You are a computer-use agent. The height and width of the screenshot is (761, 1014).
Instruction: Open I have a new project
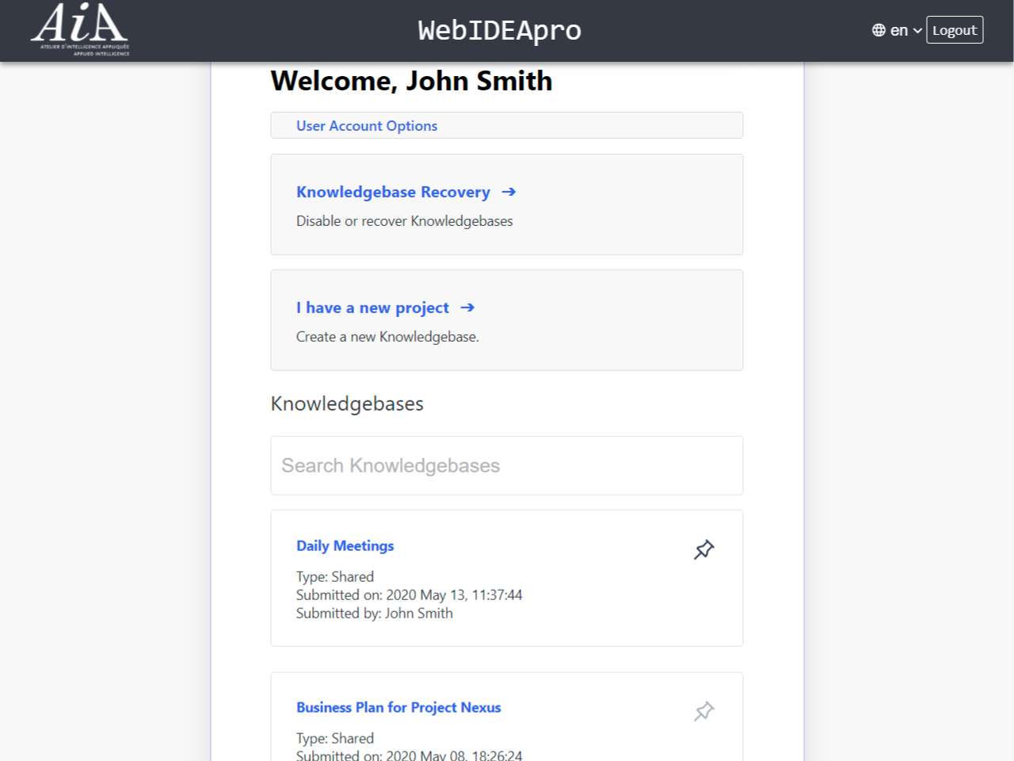372,308
